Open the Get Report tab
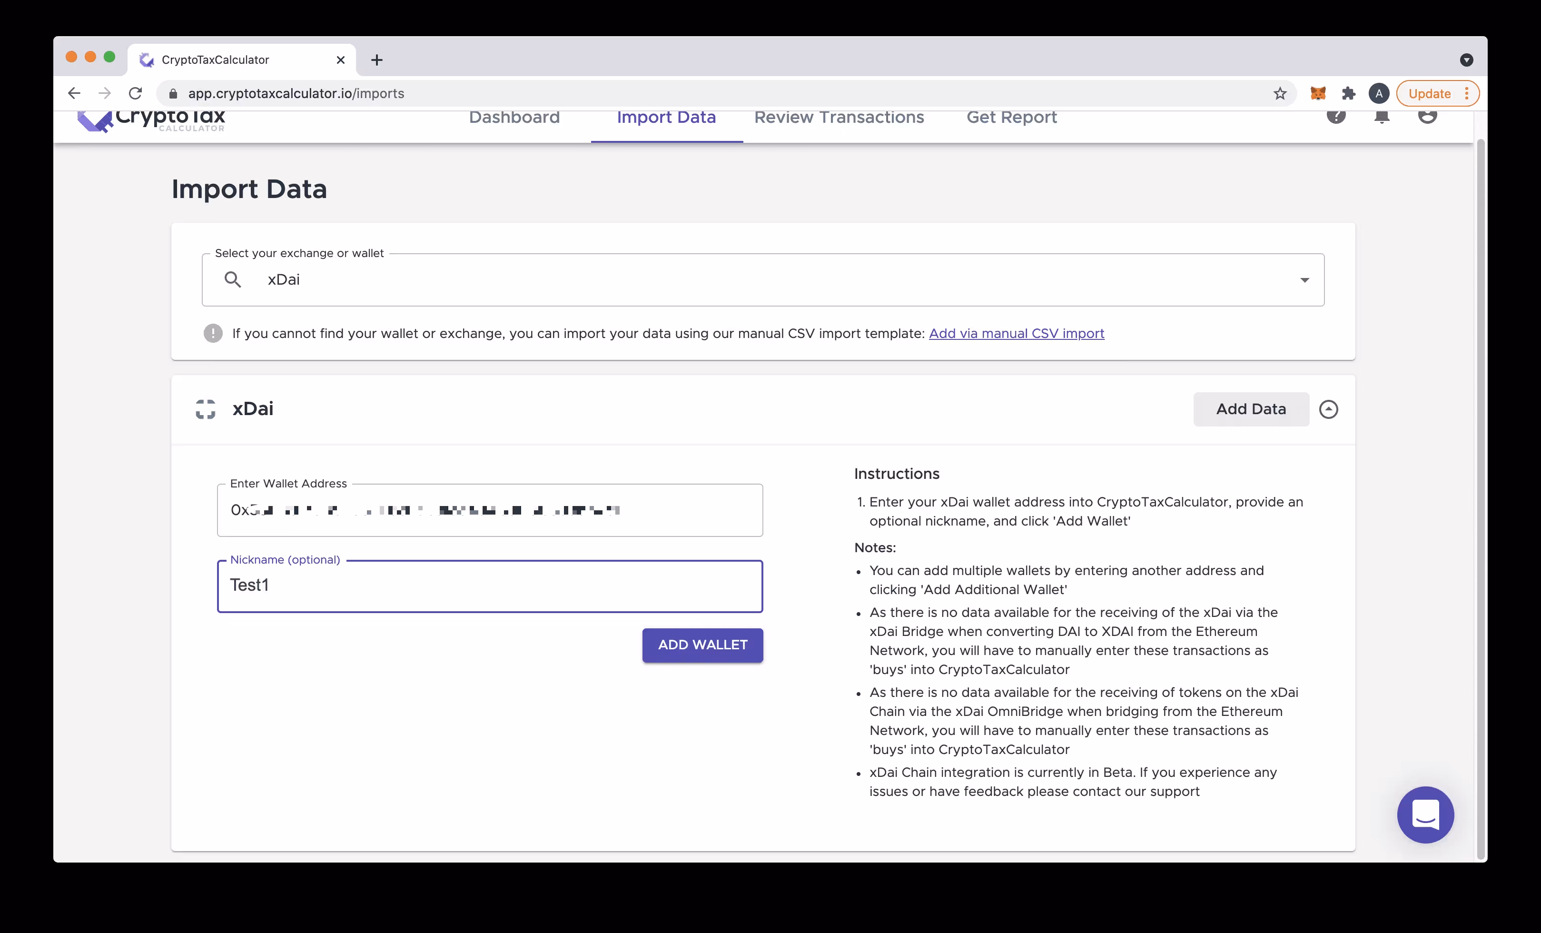Viewport: 1541px width, 933px height. 1011,118
